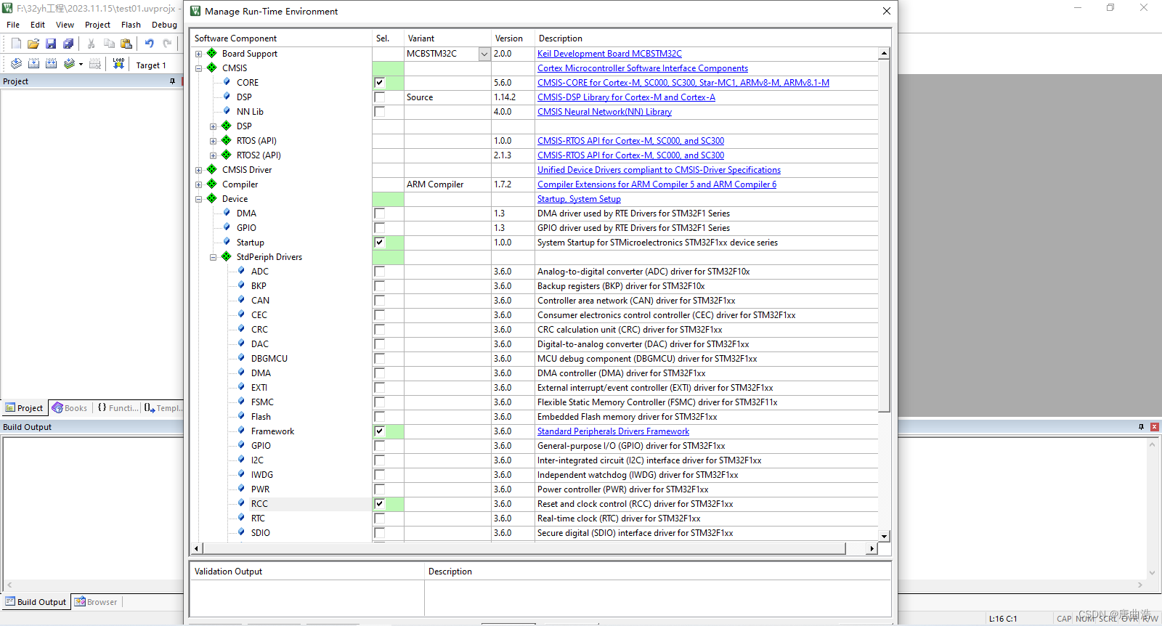This screenshot has height=626, width=1162.
Task: Click the blue component icon beside FSMC
Action: (x=242, y=401)
